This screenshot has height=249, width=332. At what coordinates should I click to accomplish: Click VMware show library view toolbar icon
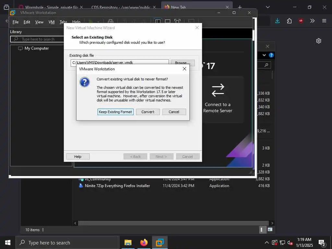coord(158,21)
